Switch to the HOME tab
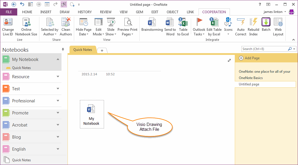Screen dimensions: 298x165 click(x=27, y=12)
